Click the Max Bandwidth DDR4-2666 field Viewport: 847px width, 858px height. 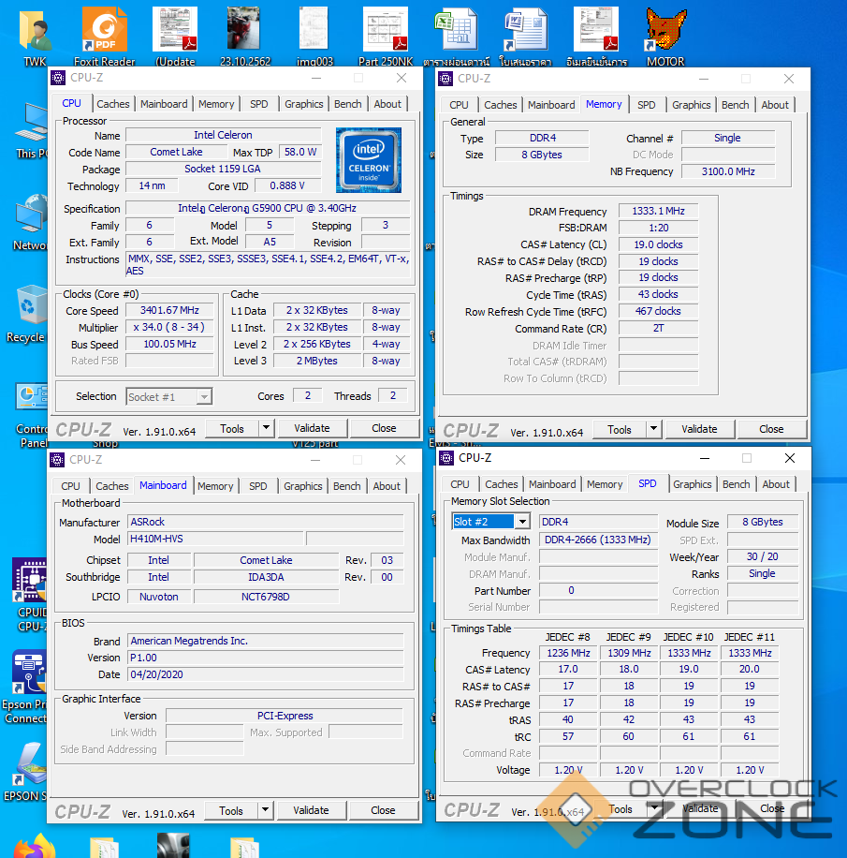pos(598,540)
